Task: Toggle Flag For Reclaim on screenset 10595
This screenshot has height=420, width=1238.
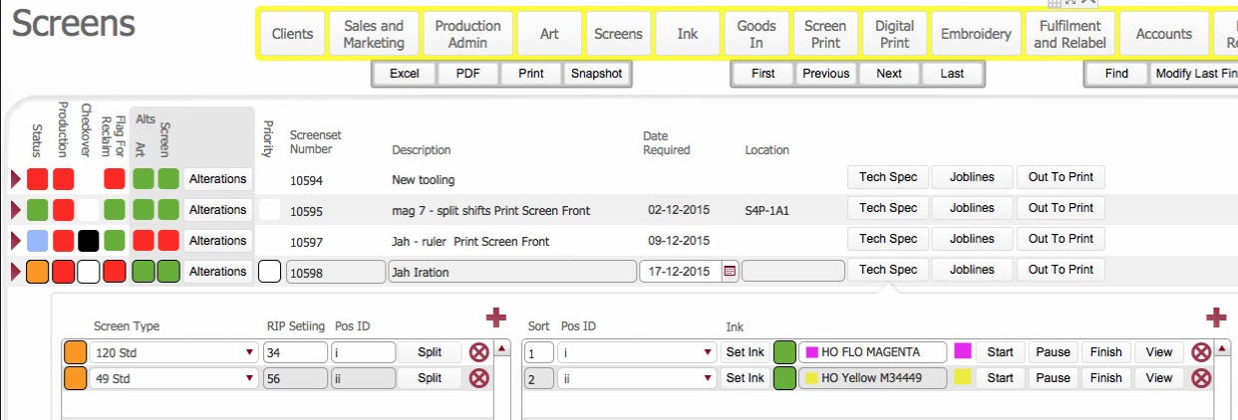Action: coord(115,210)
